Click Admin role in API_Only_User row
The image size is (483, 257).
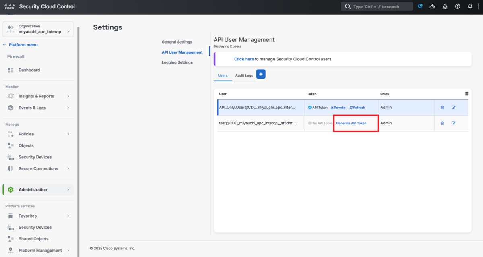pos(386,108)
